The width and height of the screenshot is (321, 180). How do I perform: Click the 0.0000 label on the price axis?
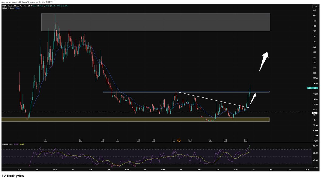coord(315,130)
